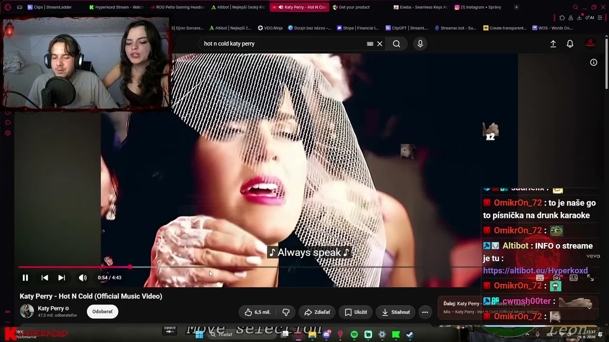Download video with the Stiahnuť button

[x=396, y=312]
